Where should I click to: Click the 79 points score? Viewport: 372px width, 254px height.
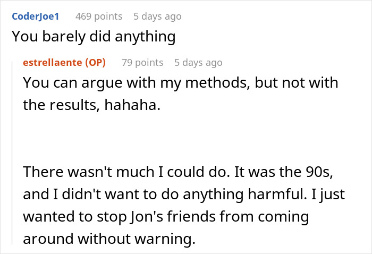(x=142, y=62)
